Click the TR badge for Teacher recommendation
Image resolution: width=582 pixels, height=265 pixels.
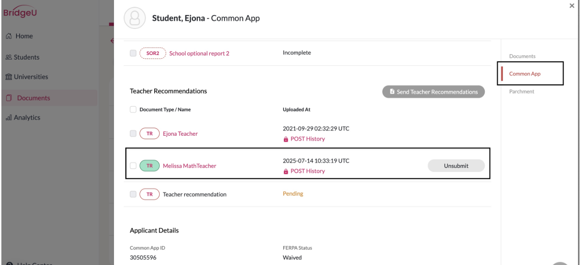(149, 194)
